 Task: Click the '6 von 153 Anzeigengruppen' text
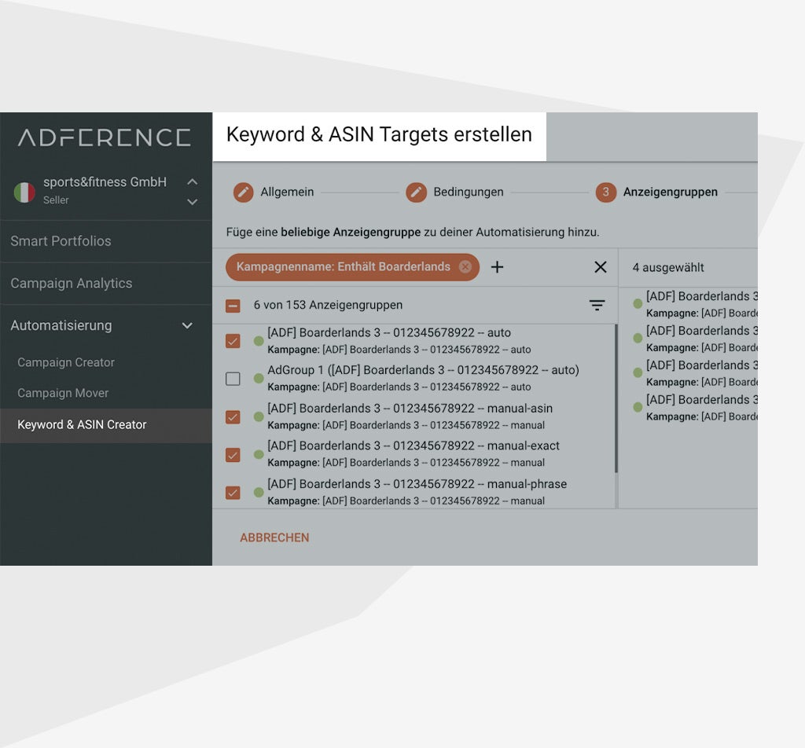click(328, 305)
